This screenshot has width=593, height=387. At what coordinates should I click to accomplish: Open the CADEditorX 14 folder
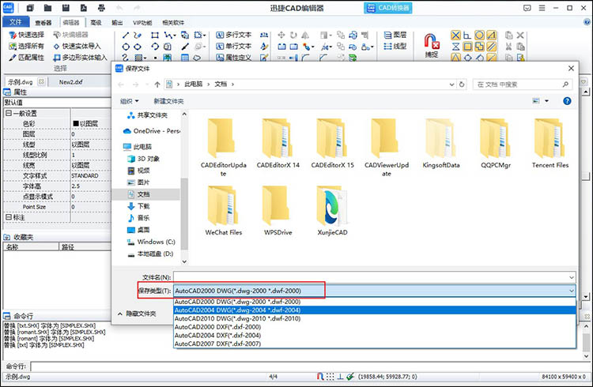[x=278, y=144]
